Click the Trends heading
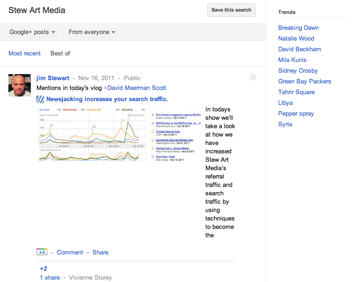The image size is (358, 282). [287, 12]
